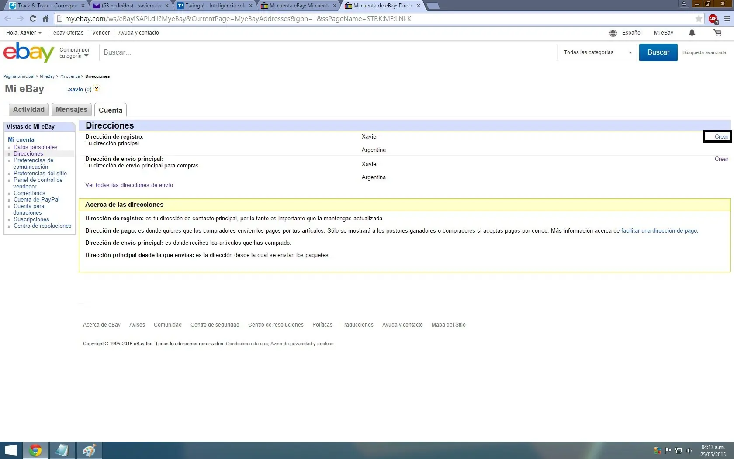
Task: Open Centro de seguridad footer link
Action: click(x=215, y=325)
